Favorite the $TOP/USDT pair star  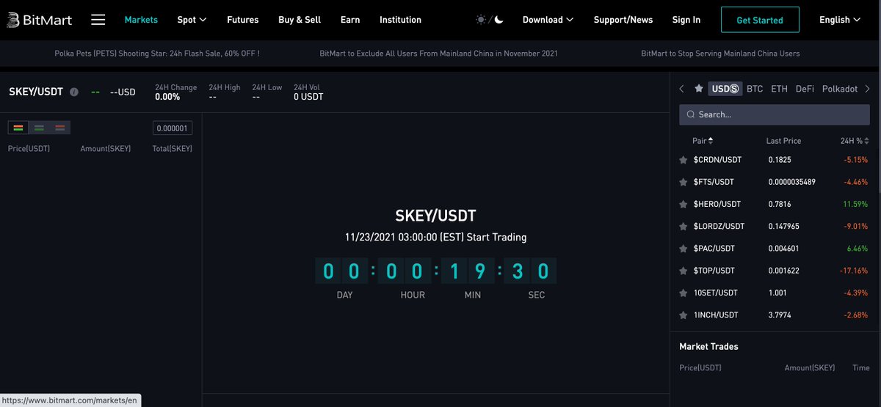click(x=684, y=271)
